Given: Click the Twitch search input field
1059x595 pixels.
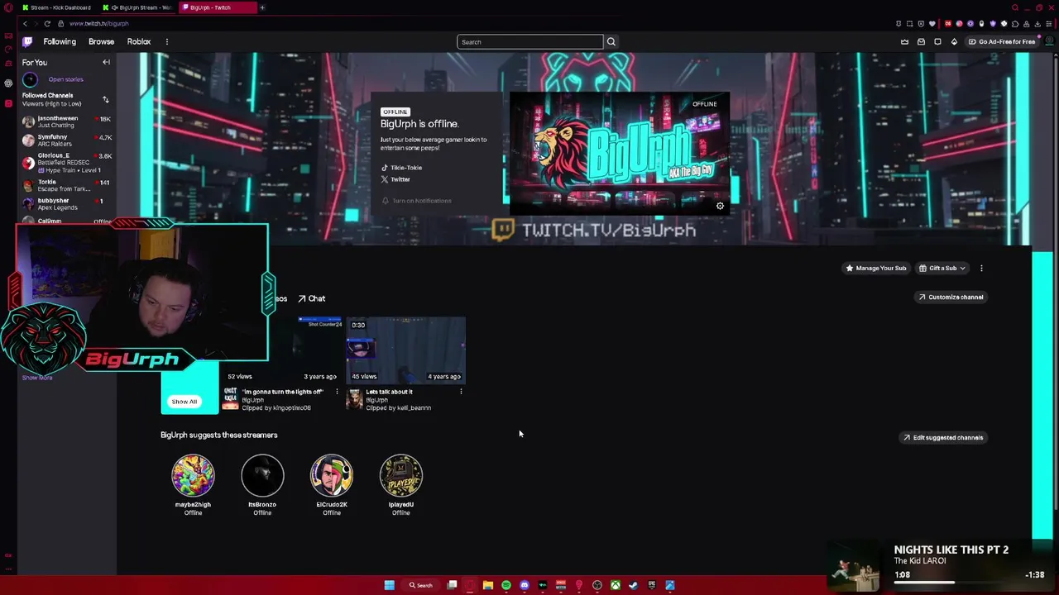Looking at the screenshot, I should (x=529, y=41).
